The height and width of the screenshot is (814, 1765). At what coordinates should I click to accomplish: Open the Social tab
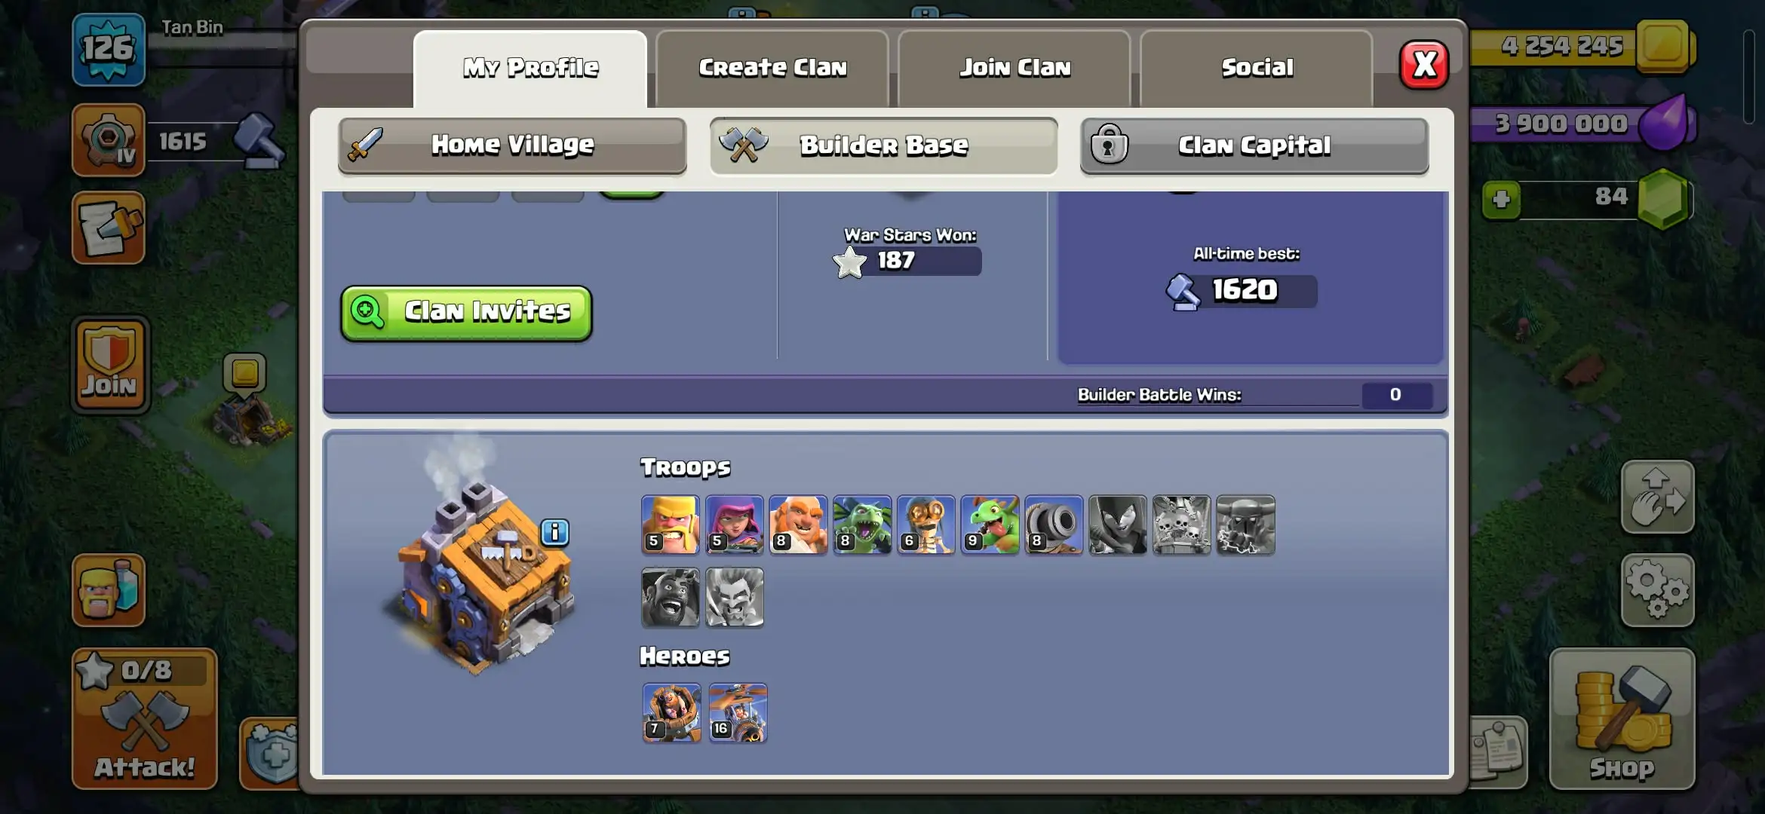click(x=1257, y=68)
